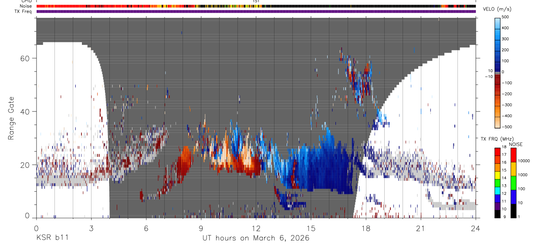Screen dimensions: 535x247
Task: Click the '151' CPID value at top
Action: 256,1
